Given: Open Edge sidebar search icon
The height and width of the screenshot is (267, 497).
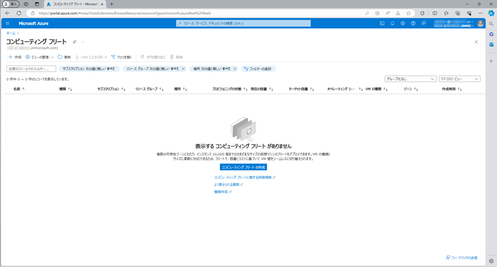Looking at the screenshot, I should (491, 24).
